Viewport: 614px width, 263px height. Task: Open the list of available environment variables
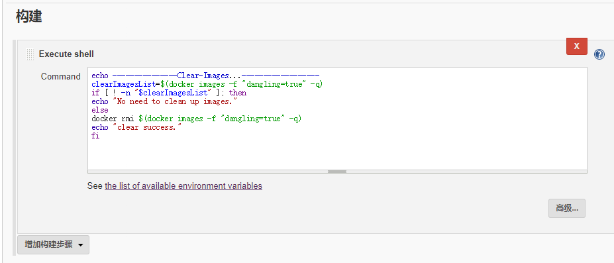tap(183, 186)
